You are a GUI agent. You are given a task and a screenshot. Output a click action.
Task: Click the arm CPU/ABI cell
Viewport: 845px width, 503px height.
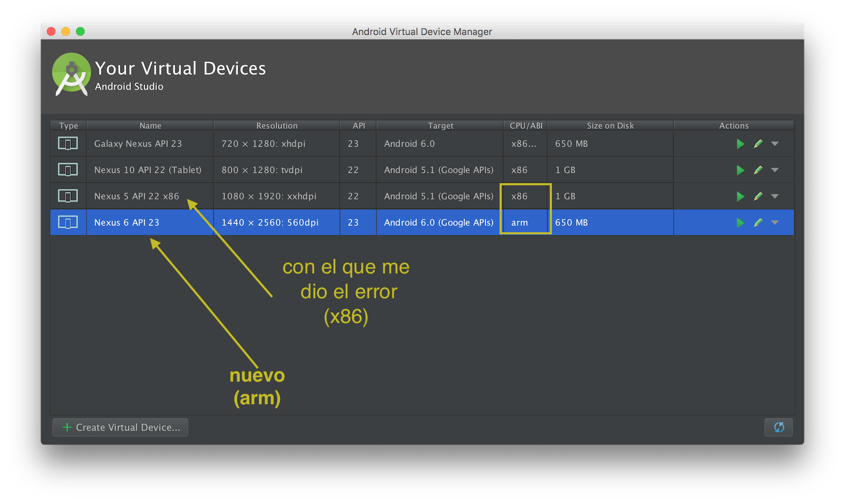(x=525, y=223)
